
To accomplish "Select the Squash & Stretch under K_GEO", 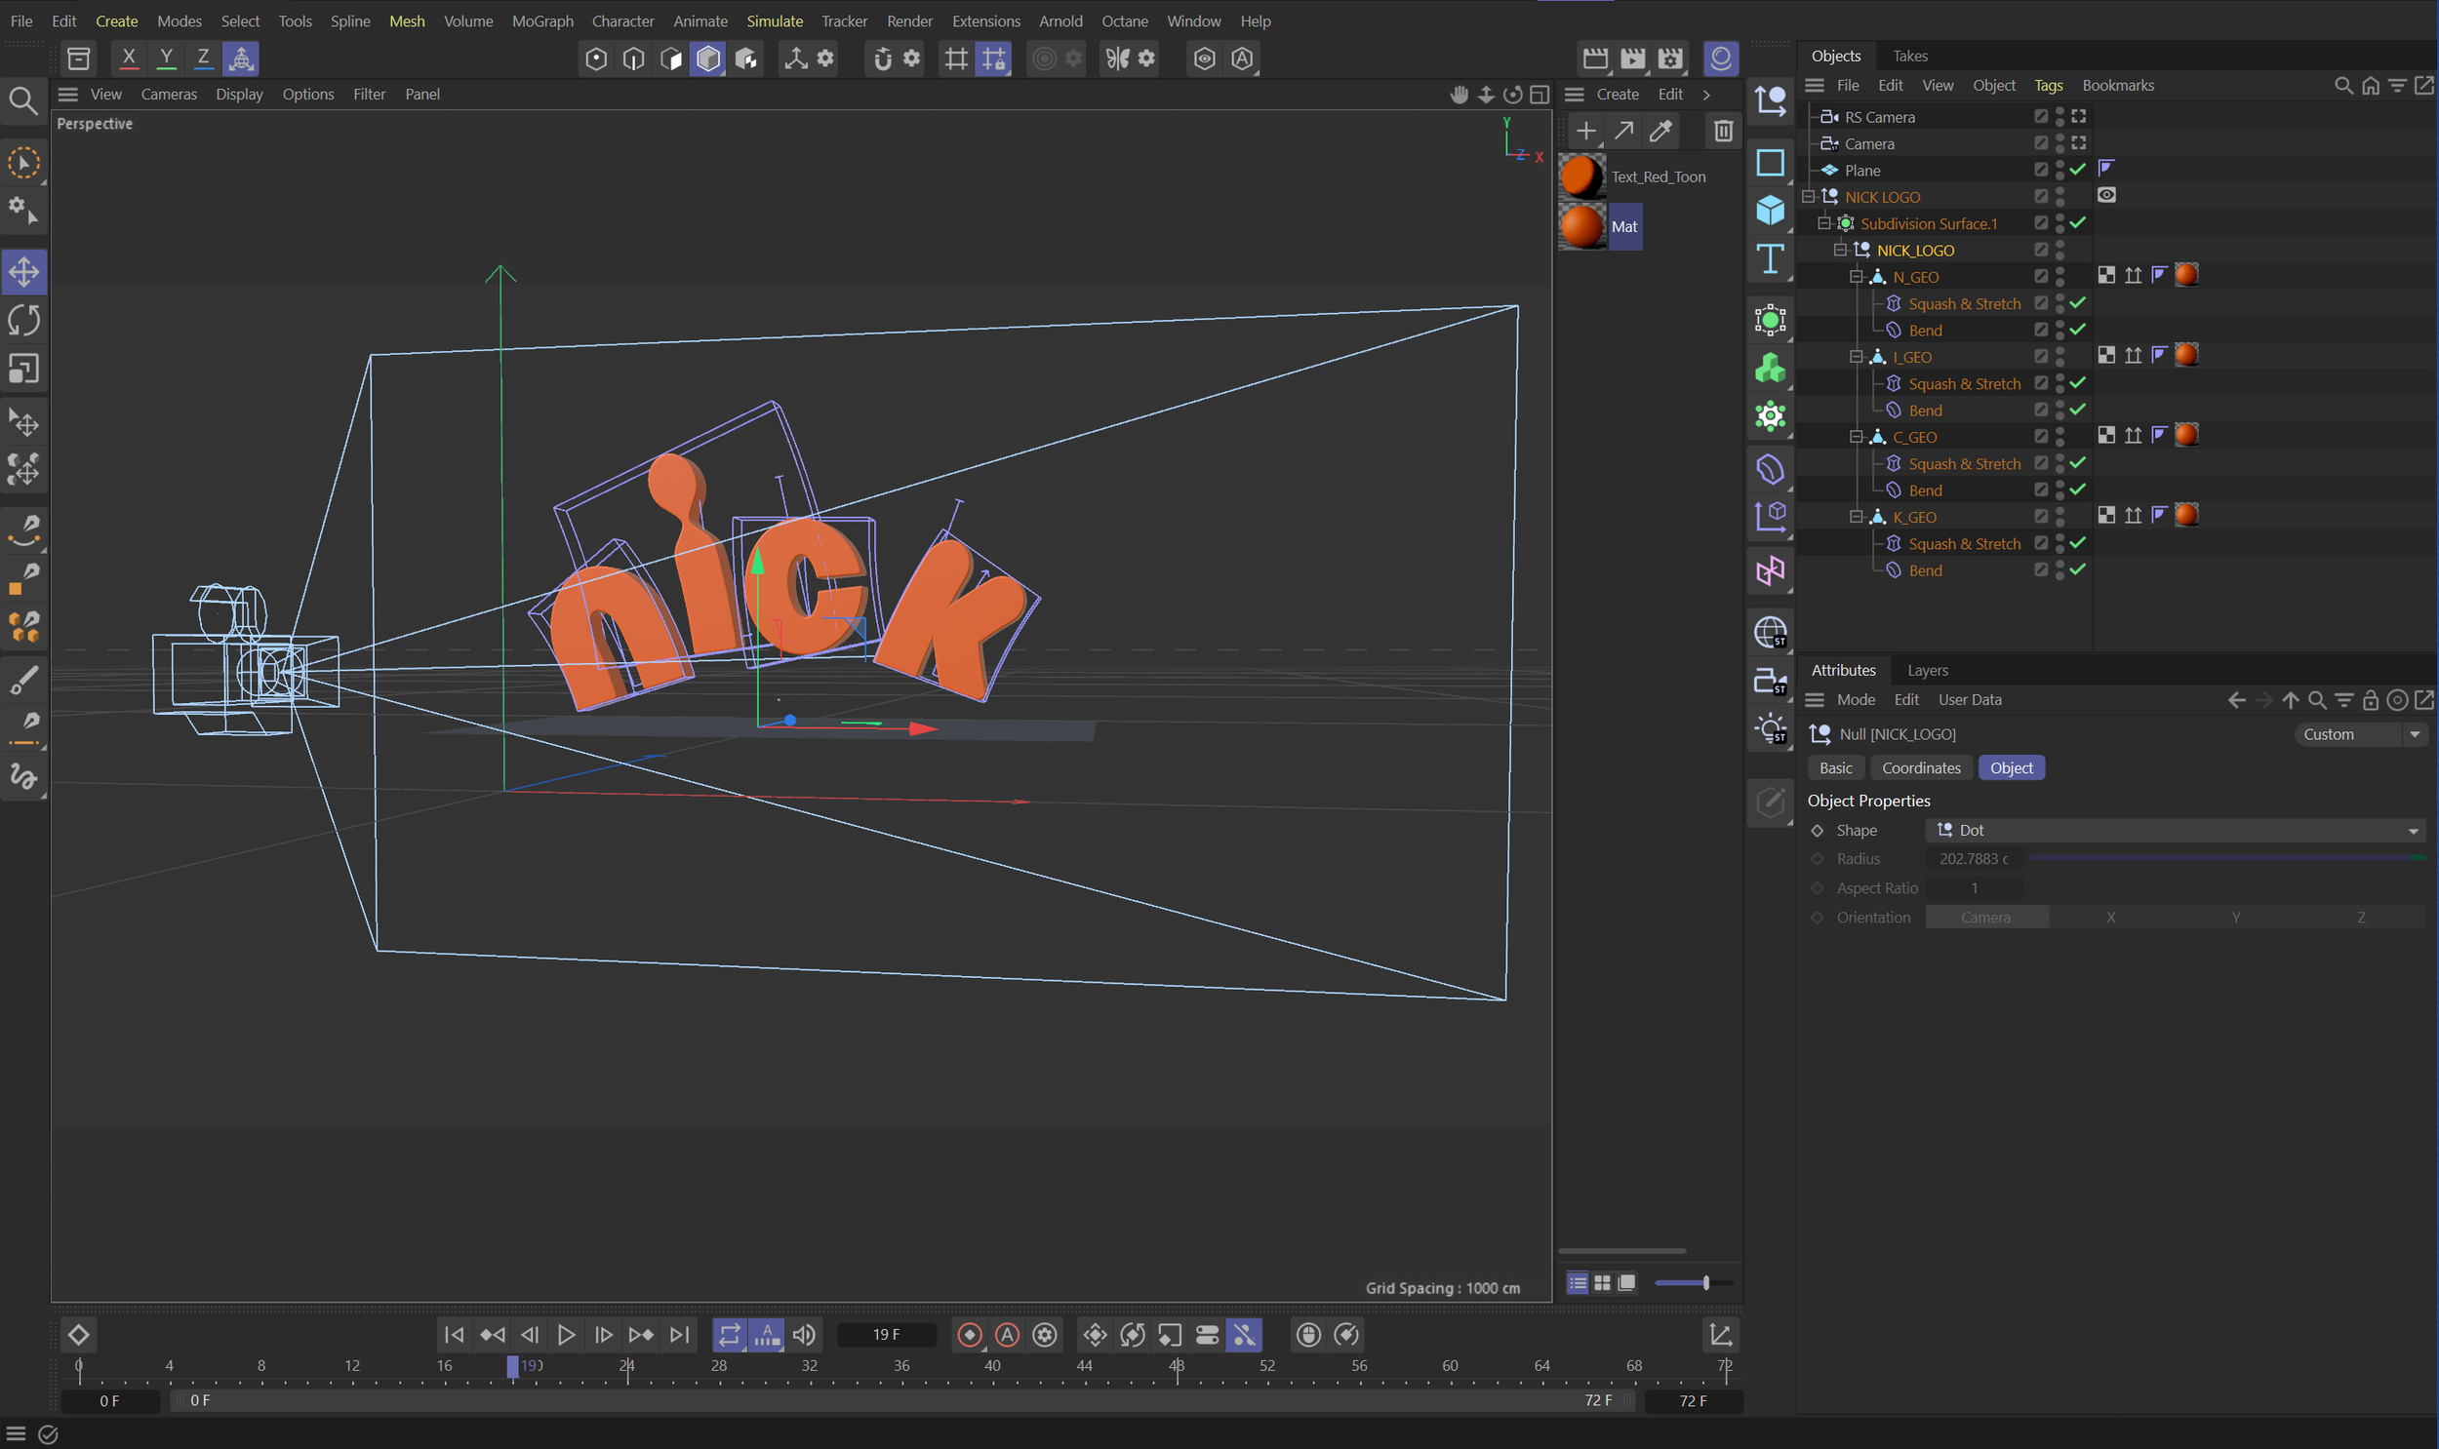I will point(1963,543).
